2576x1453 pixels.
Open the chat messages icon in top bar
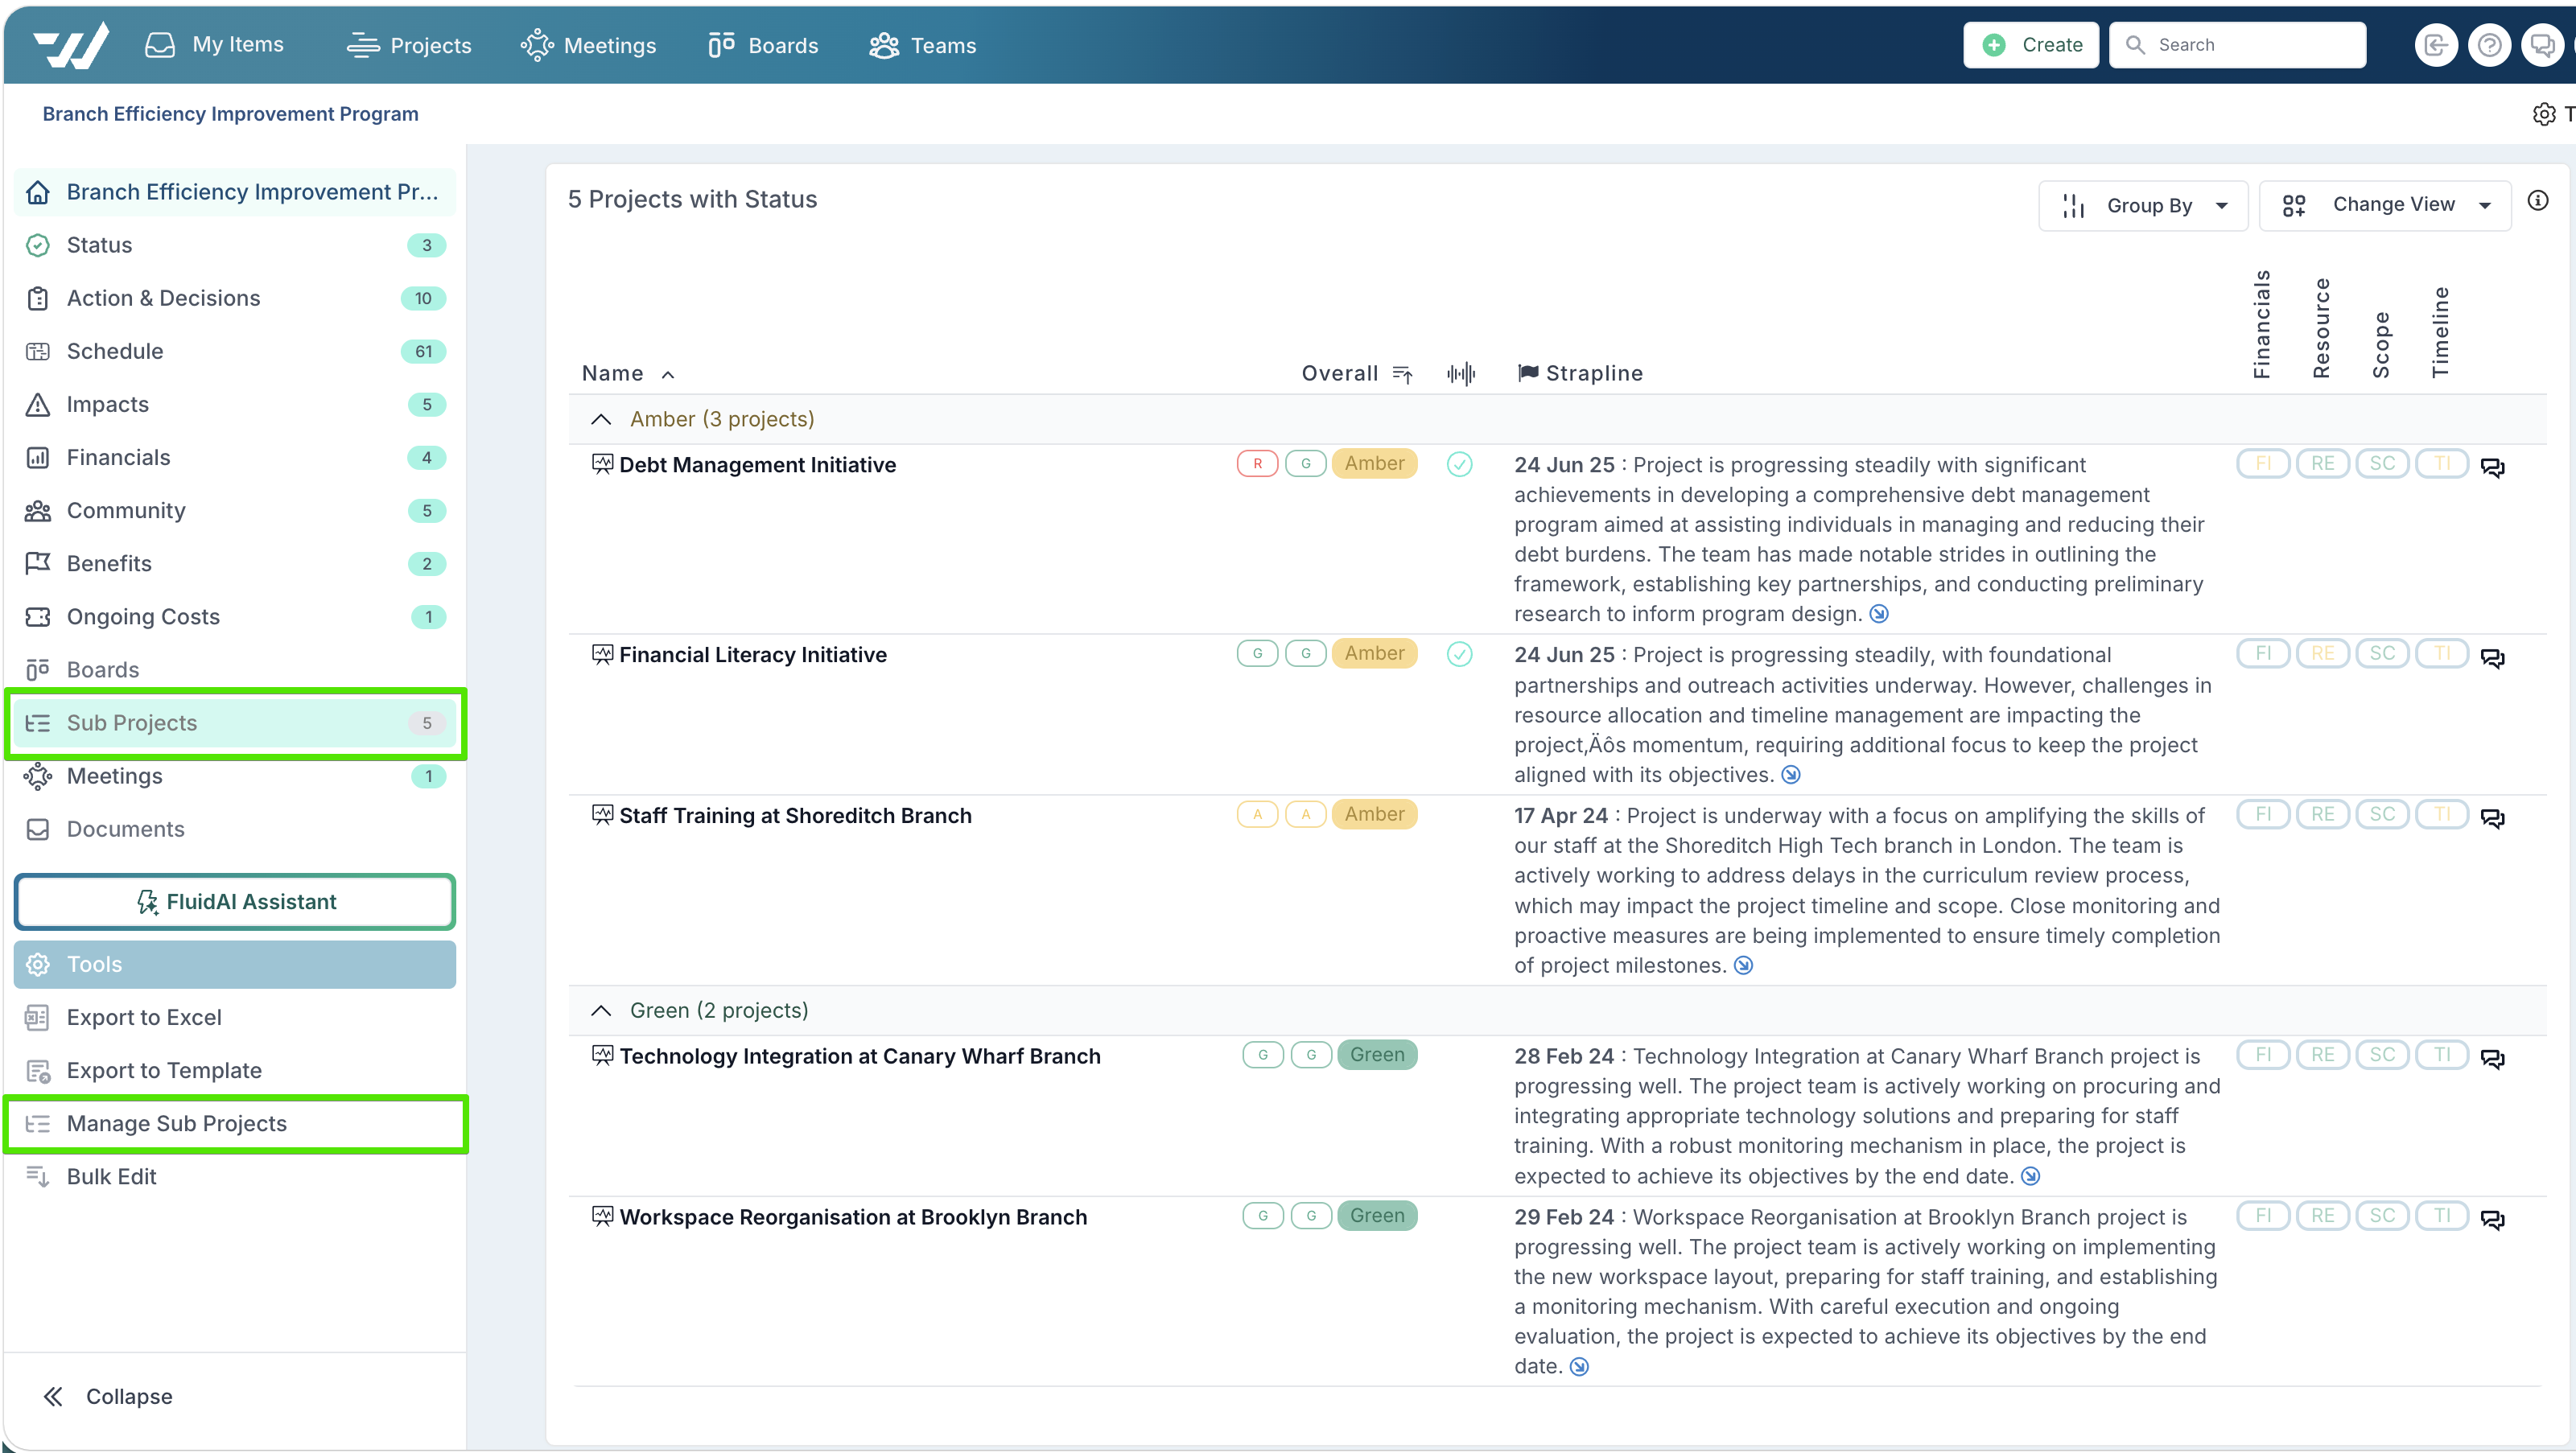[2541, 45]
